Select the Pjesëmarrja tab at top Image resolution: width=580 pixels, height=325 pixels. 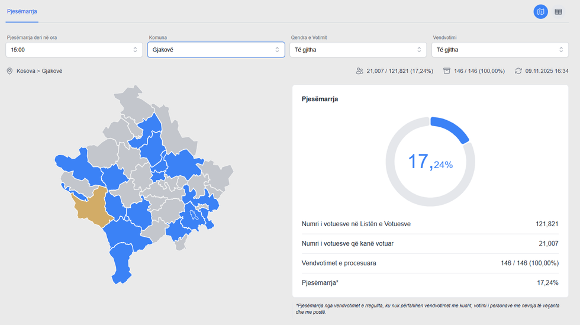22,11
